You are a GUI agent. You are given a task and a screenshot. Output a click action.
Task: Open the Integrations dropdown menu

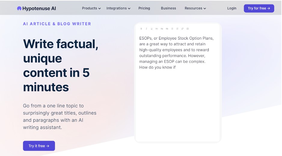coord(118,8)
